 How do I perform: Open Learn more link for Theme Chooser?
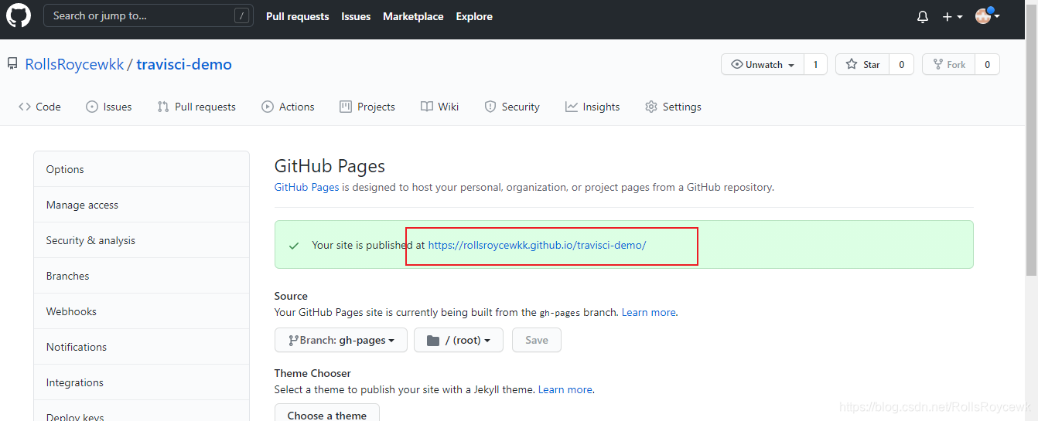565,389
